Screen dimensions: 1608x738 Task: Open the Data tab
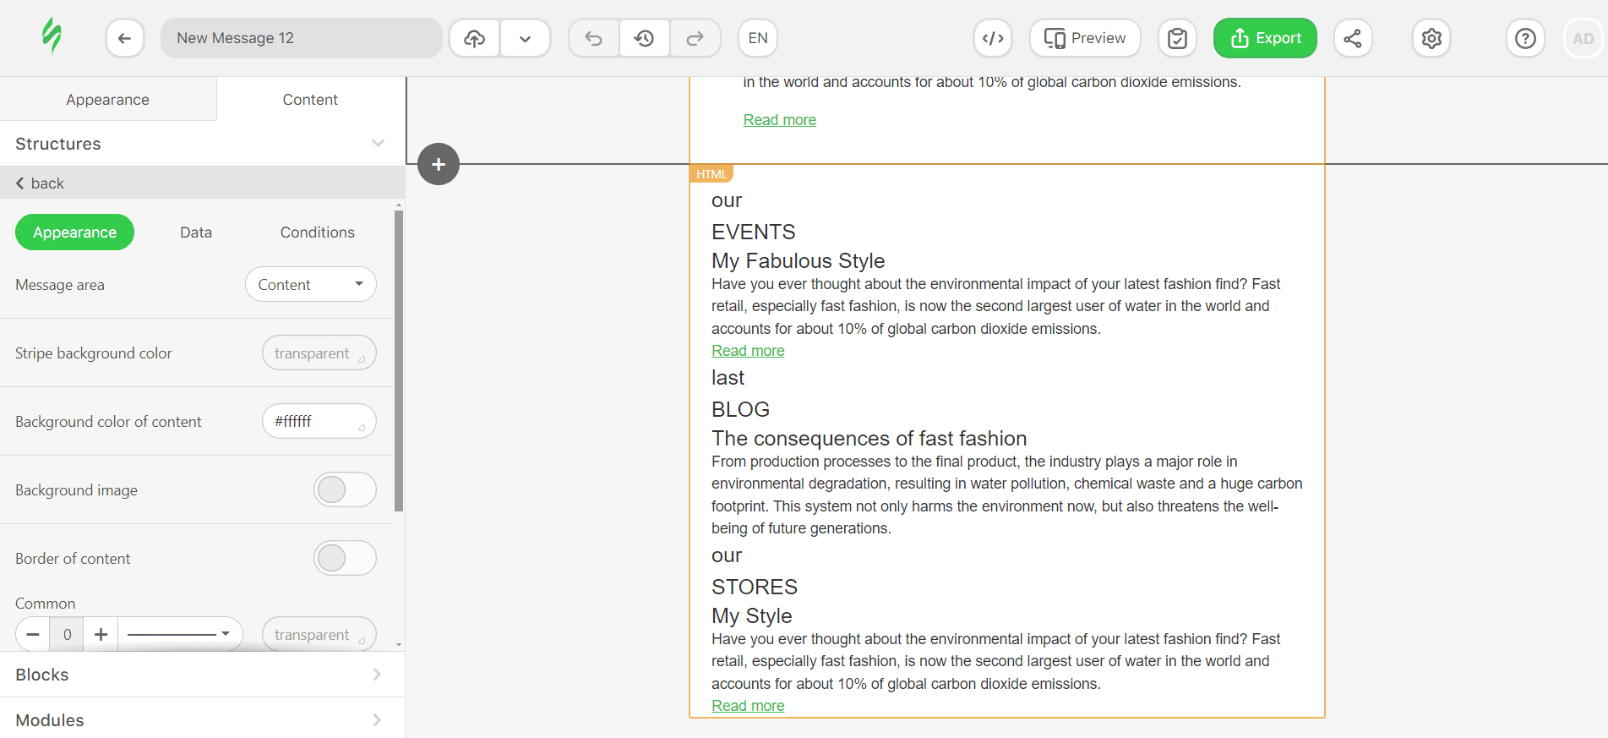[196, 232]
